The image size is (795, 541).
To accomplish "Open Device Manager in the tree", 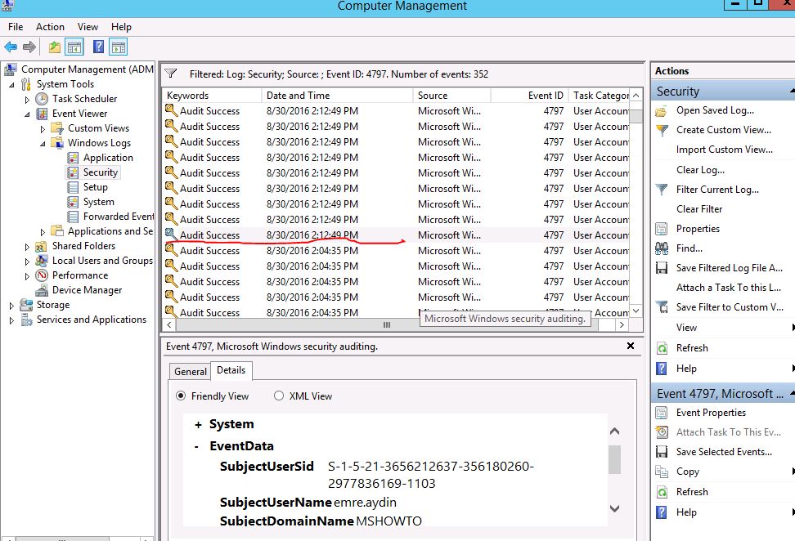I will (87, 290).
